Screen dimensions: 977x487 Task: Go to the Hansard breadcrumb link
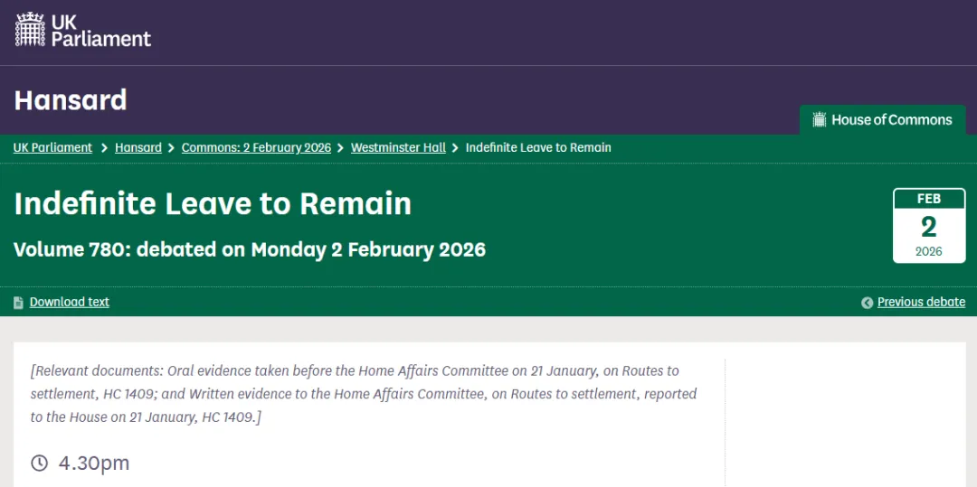click(x=138, y=147)
